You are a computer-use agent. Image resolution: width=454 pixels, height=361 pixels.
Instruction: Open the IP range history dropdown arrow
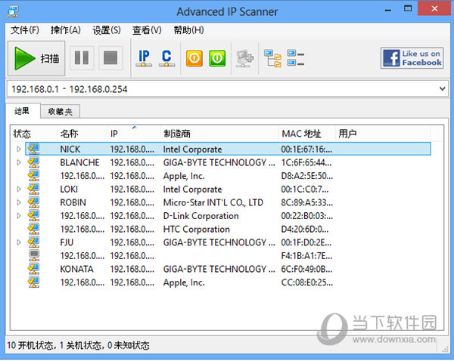coord(442,88)
